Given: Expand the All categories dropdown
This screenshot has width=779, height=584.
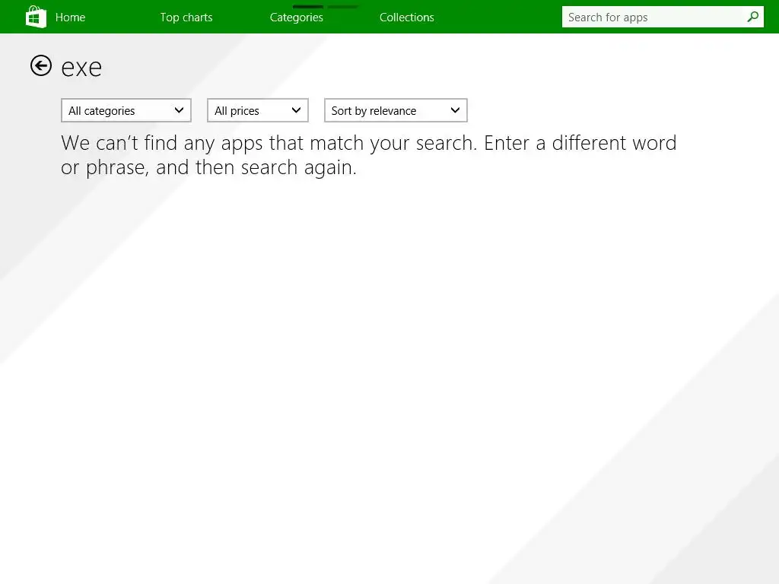Looking at the screenshot, I should 126,110.
